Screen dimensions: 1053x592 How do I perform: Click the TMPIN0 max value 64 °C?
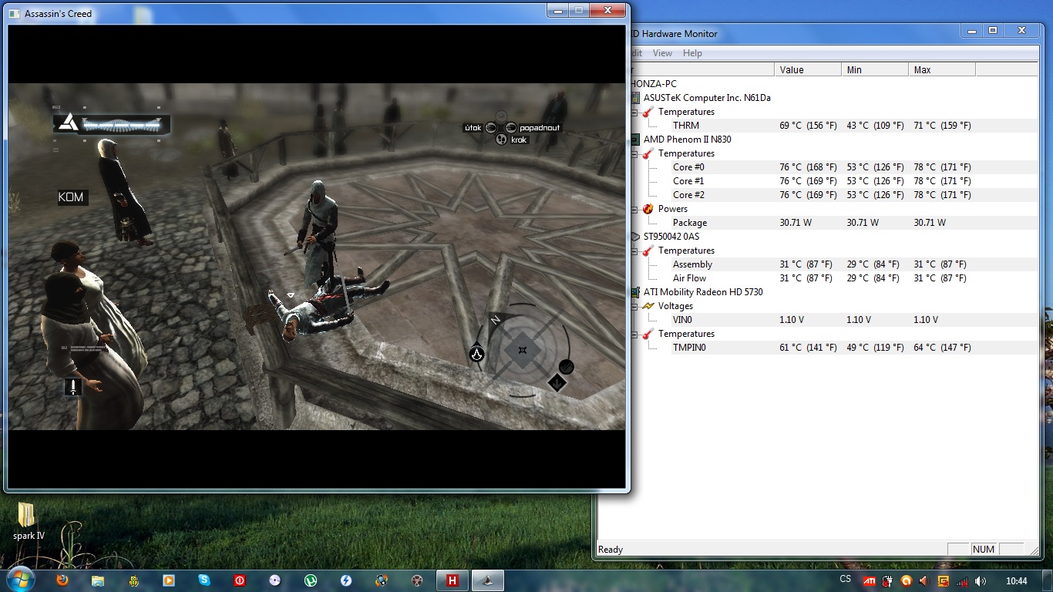[942, 348]
